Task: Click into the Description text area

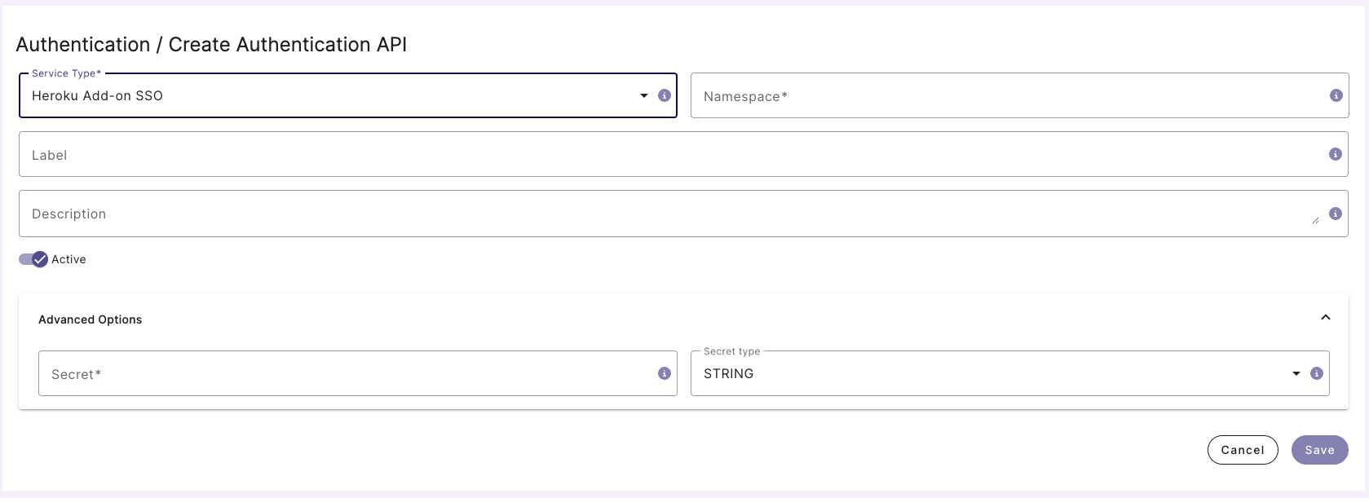Action: (660, 214)
